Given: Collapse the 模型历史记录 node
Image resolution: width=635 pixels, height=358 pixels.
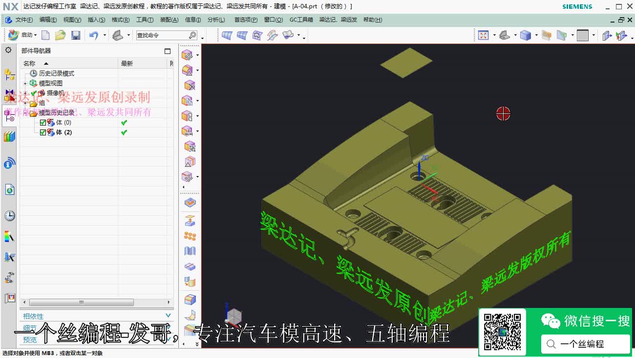Looking at the screenshot, I should (25, 113).
